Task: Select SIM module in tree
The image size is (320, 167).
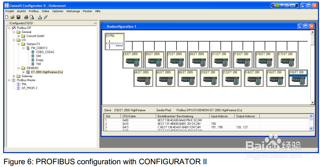Action: (38, 56)
